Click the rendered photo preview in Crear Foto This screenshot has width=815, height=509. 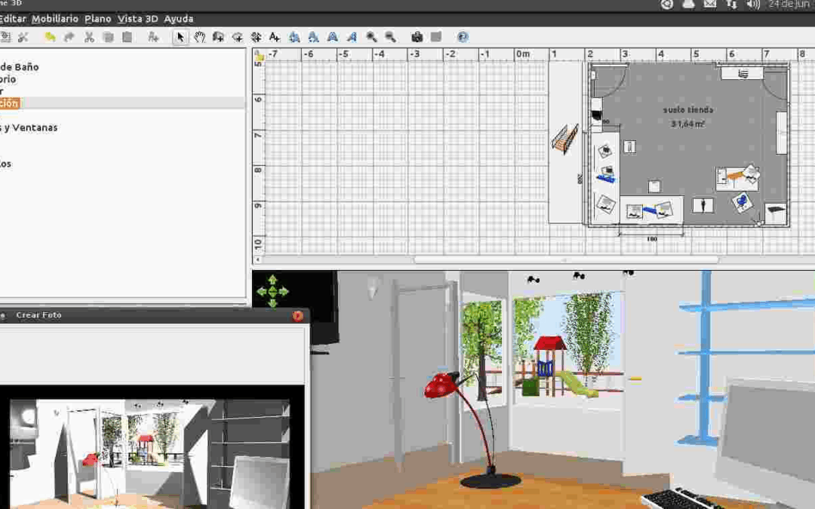tap(149, 453)
